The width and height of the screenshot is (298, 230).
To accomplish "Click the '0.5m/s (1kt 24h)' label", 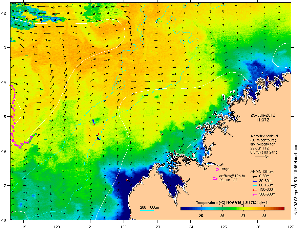I will point(263,152).
